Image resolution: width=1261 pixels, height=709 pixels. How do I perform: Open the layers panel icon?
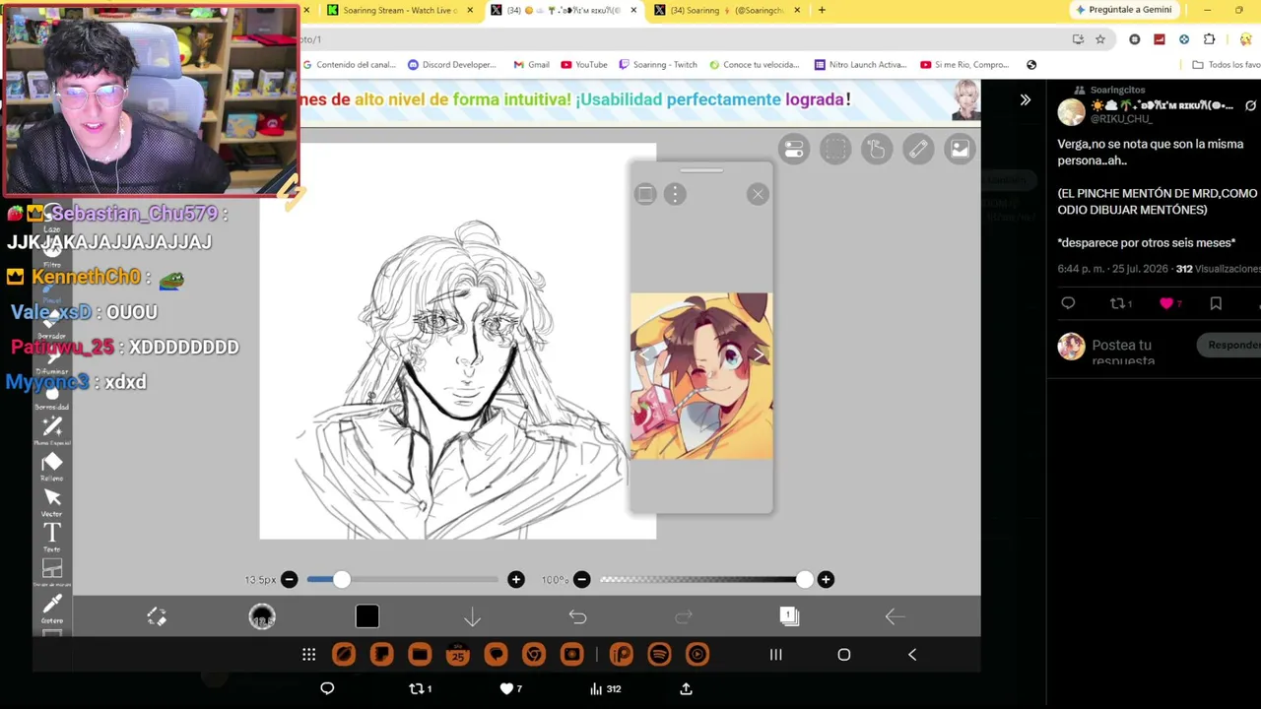point(789,616)
